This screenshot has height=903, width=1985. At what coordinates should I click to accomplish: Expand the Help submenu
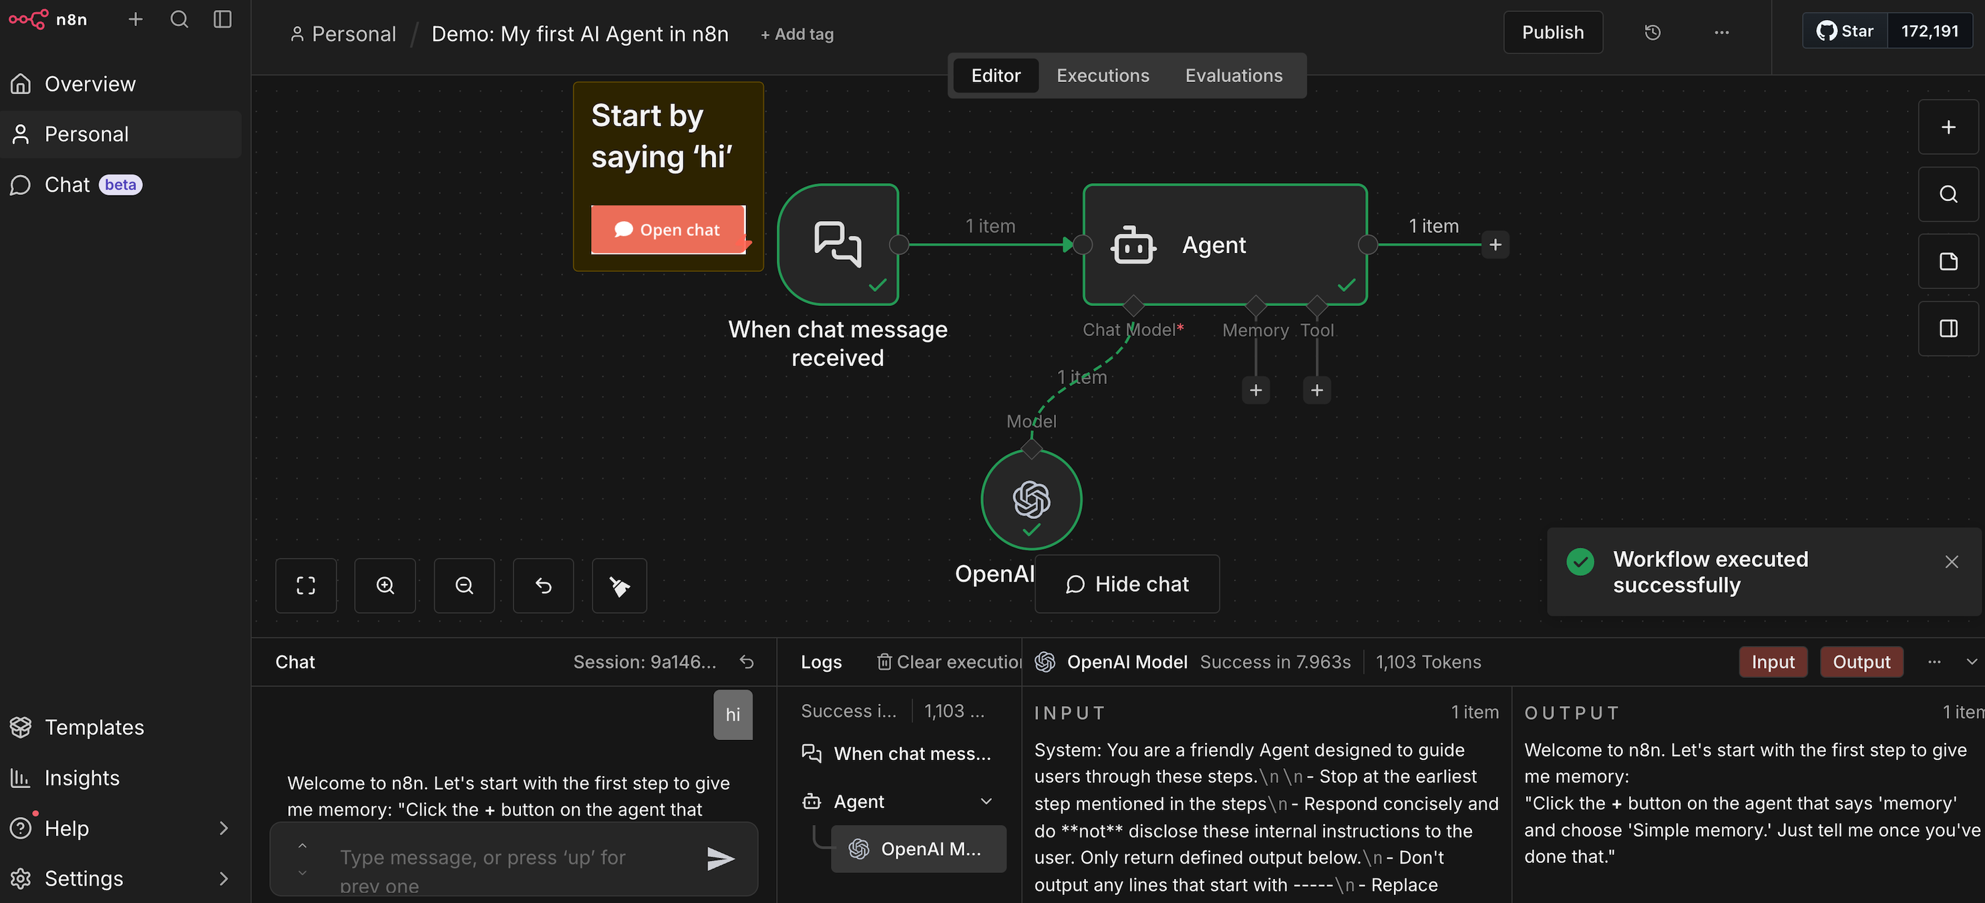click(224, 828)
